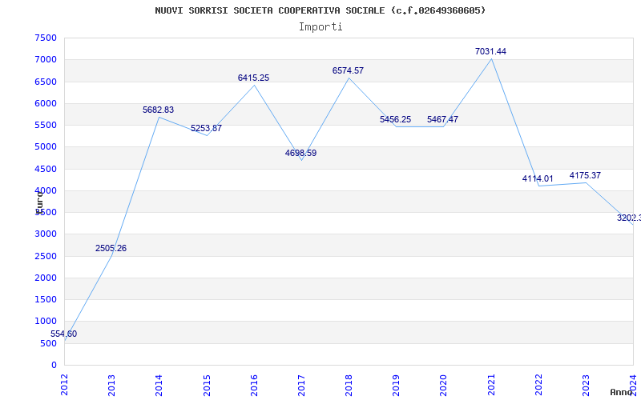641x400 pixels.
Task: Click the 7000 y-axis tick label
Action: point(46,59)
